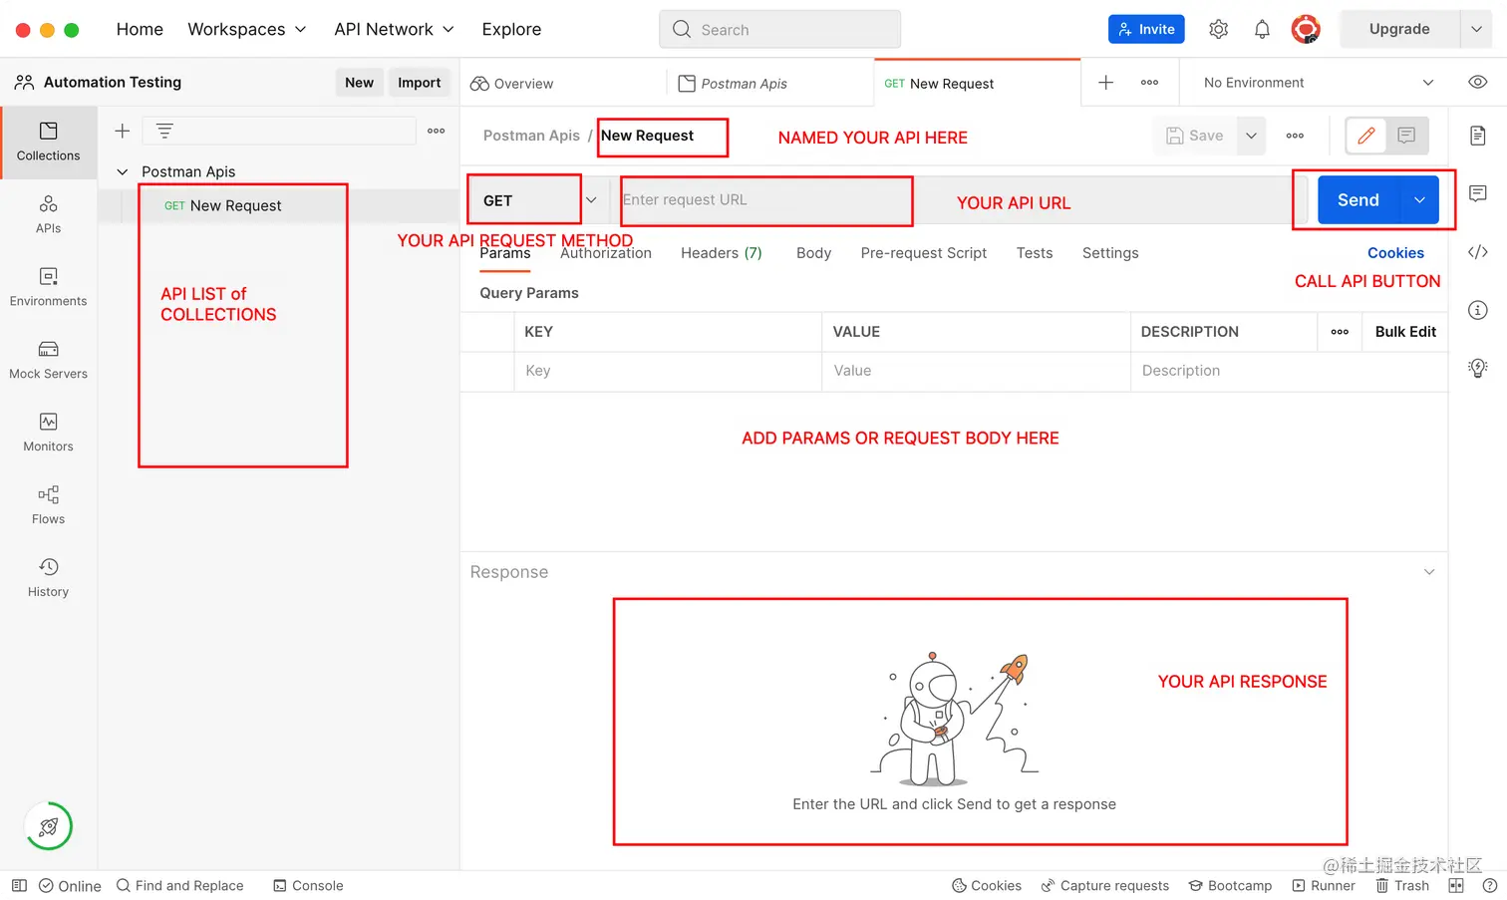Switch to edit mode pencil icon
The height and width of the screenshot is (900, 1507).
[x=1366, y=136]
